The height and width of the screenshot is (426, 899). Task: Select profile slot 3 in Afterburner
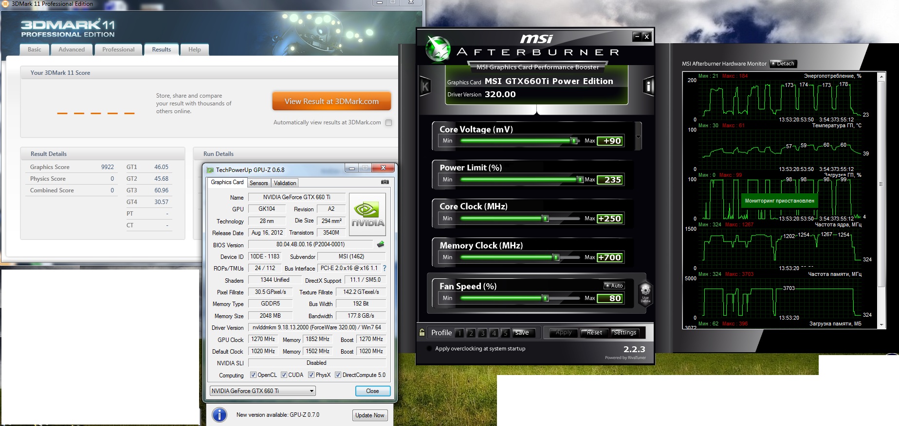(x=482, y=333)
